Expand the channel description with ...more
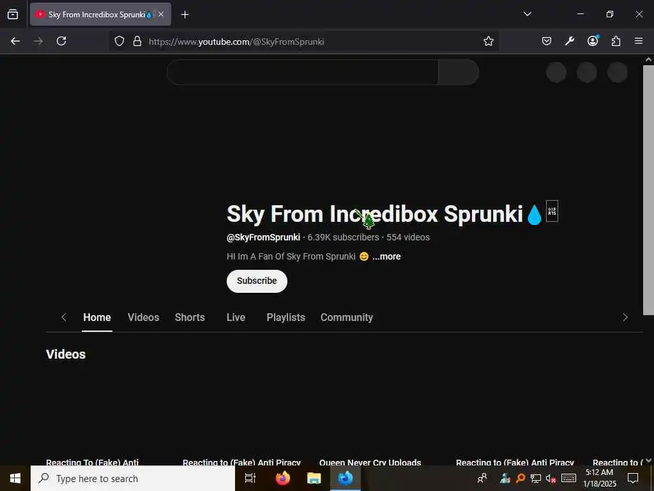This screenshot has width=654, height=491. [x=386, y=256]
